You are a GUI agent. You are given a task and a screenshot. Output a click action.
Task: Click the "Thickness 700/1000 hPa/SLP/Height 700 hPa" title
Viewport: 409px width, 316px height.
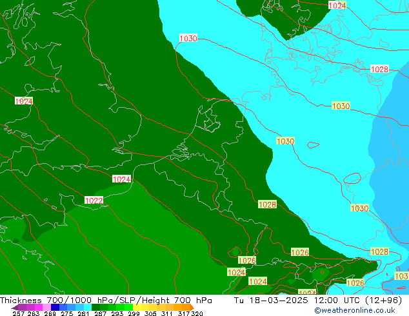click(106, 301)
